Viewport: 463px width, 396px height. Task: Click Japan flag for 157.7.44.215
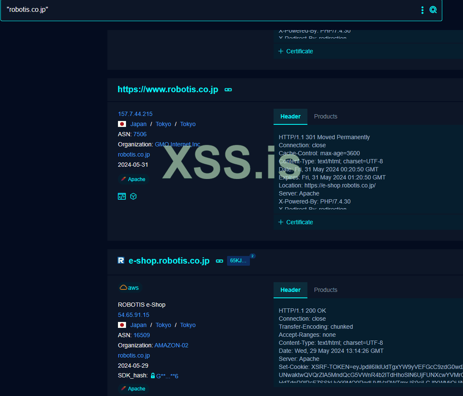coord(122,124)
